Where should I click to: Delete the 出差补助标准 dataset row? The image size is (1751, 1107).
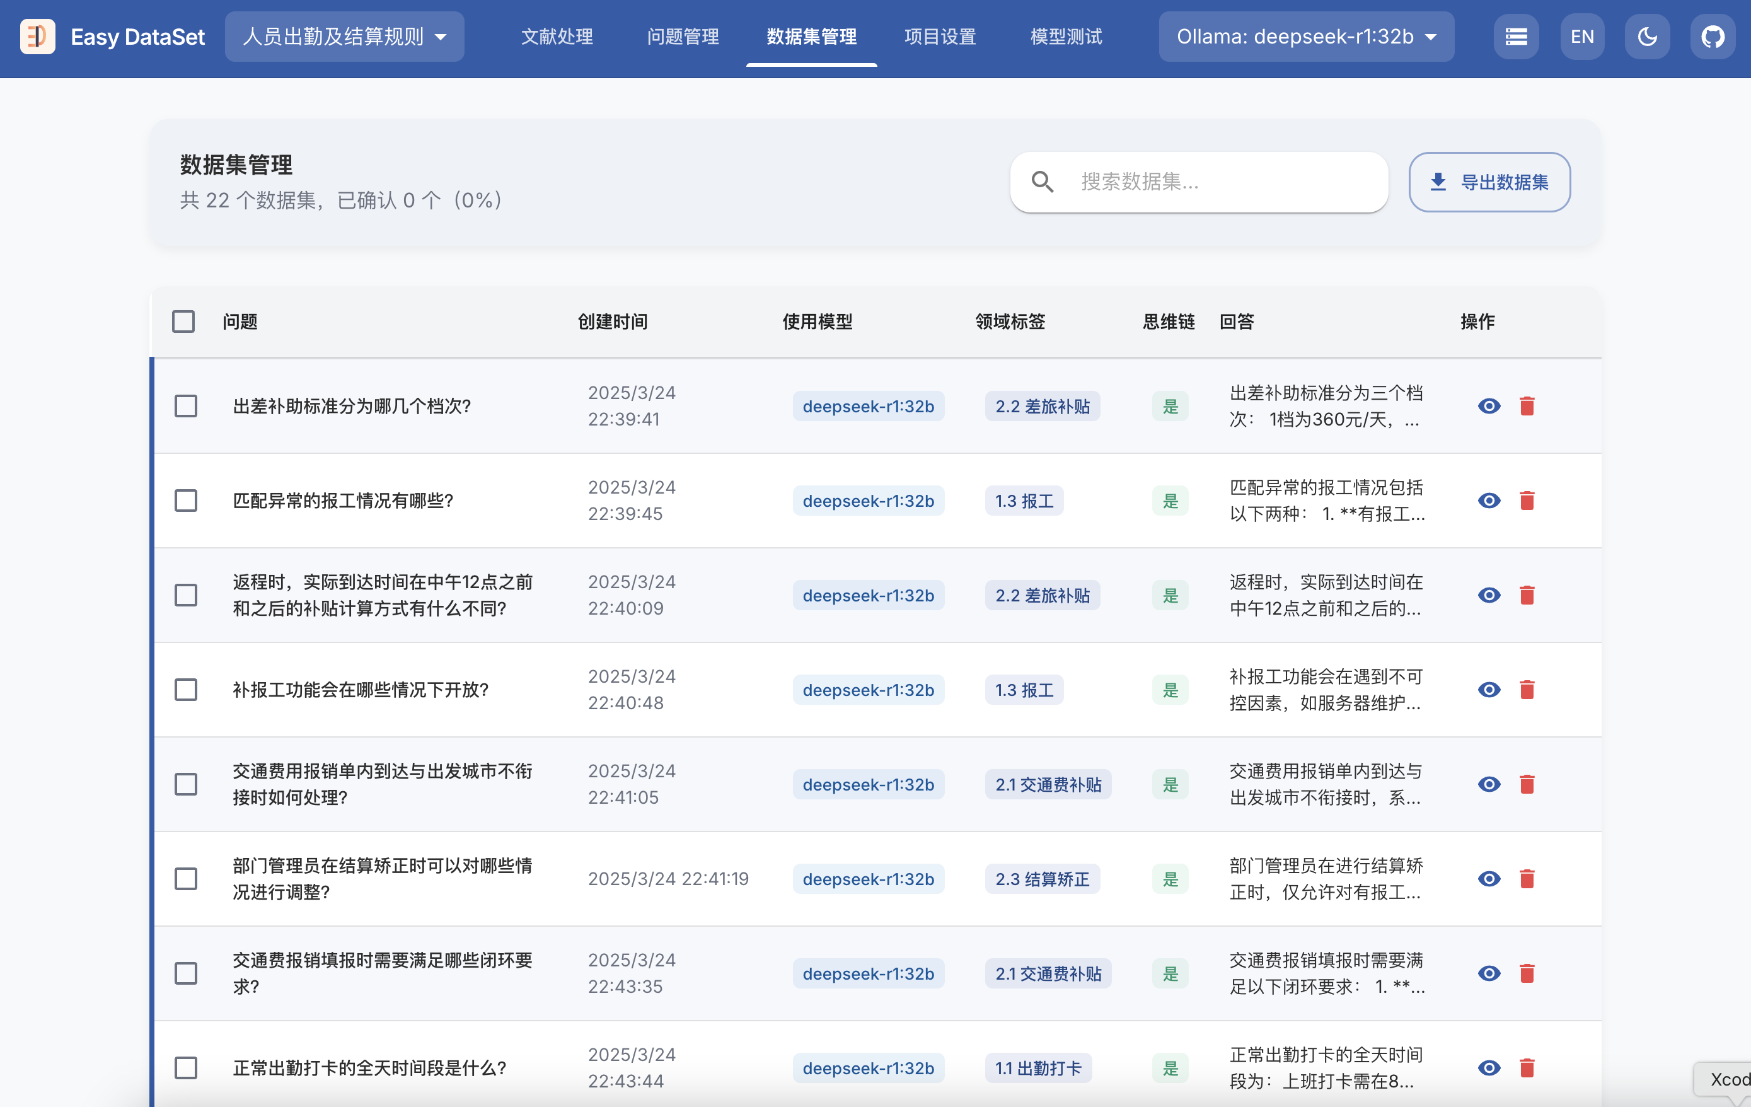pos(1527,406)
